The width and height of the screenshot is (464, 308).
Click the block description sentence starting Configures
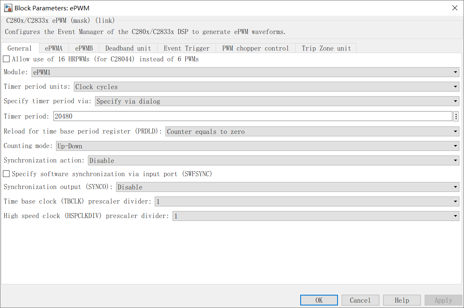(145, 32)
